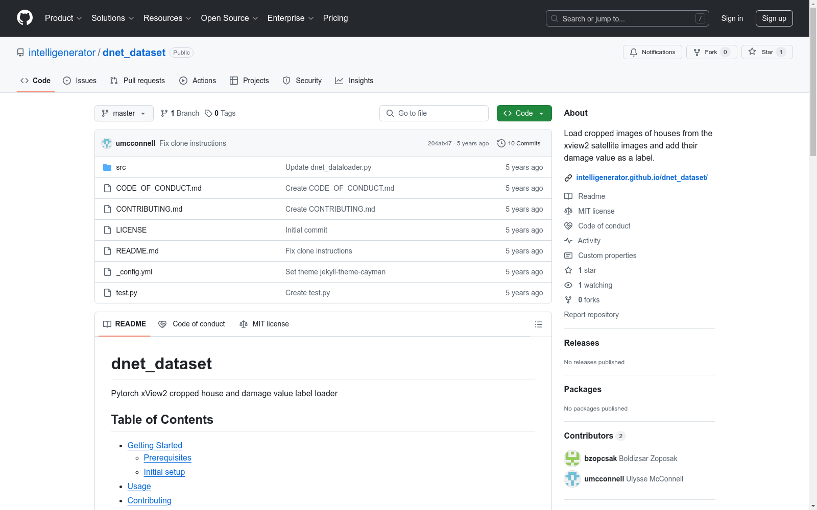Click the commit history clock icon

tap(501, 143)
